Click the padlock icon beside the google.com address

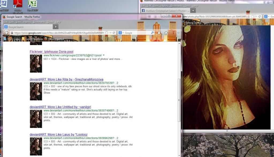(12, 33)
